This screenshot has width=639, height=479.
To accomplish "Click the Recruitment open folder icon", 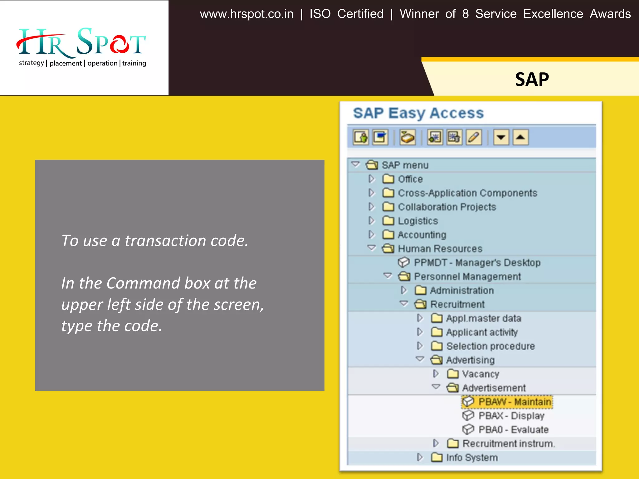I will coord(420,304).
